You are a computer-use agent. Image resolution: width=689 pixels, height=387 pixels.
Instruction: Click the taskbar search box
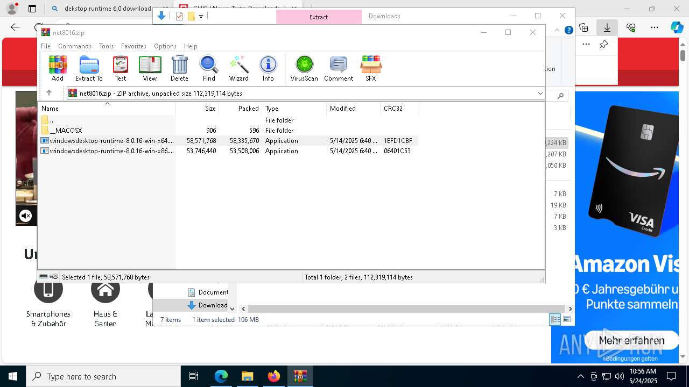click(x=103, y=376)
